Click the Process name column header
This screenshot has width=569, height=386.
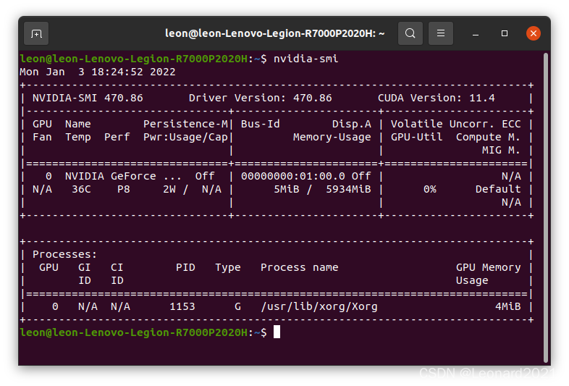tap(300, 268)
